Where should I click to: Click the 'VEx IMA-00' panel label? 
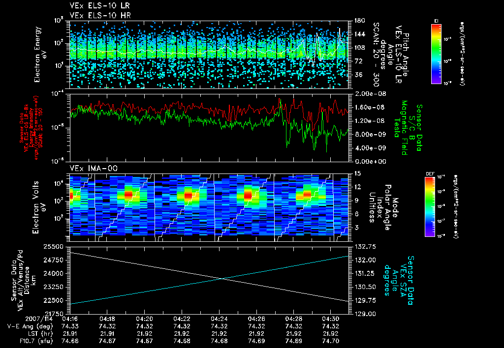(x=94, y=168)
